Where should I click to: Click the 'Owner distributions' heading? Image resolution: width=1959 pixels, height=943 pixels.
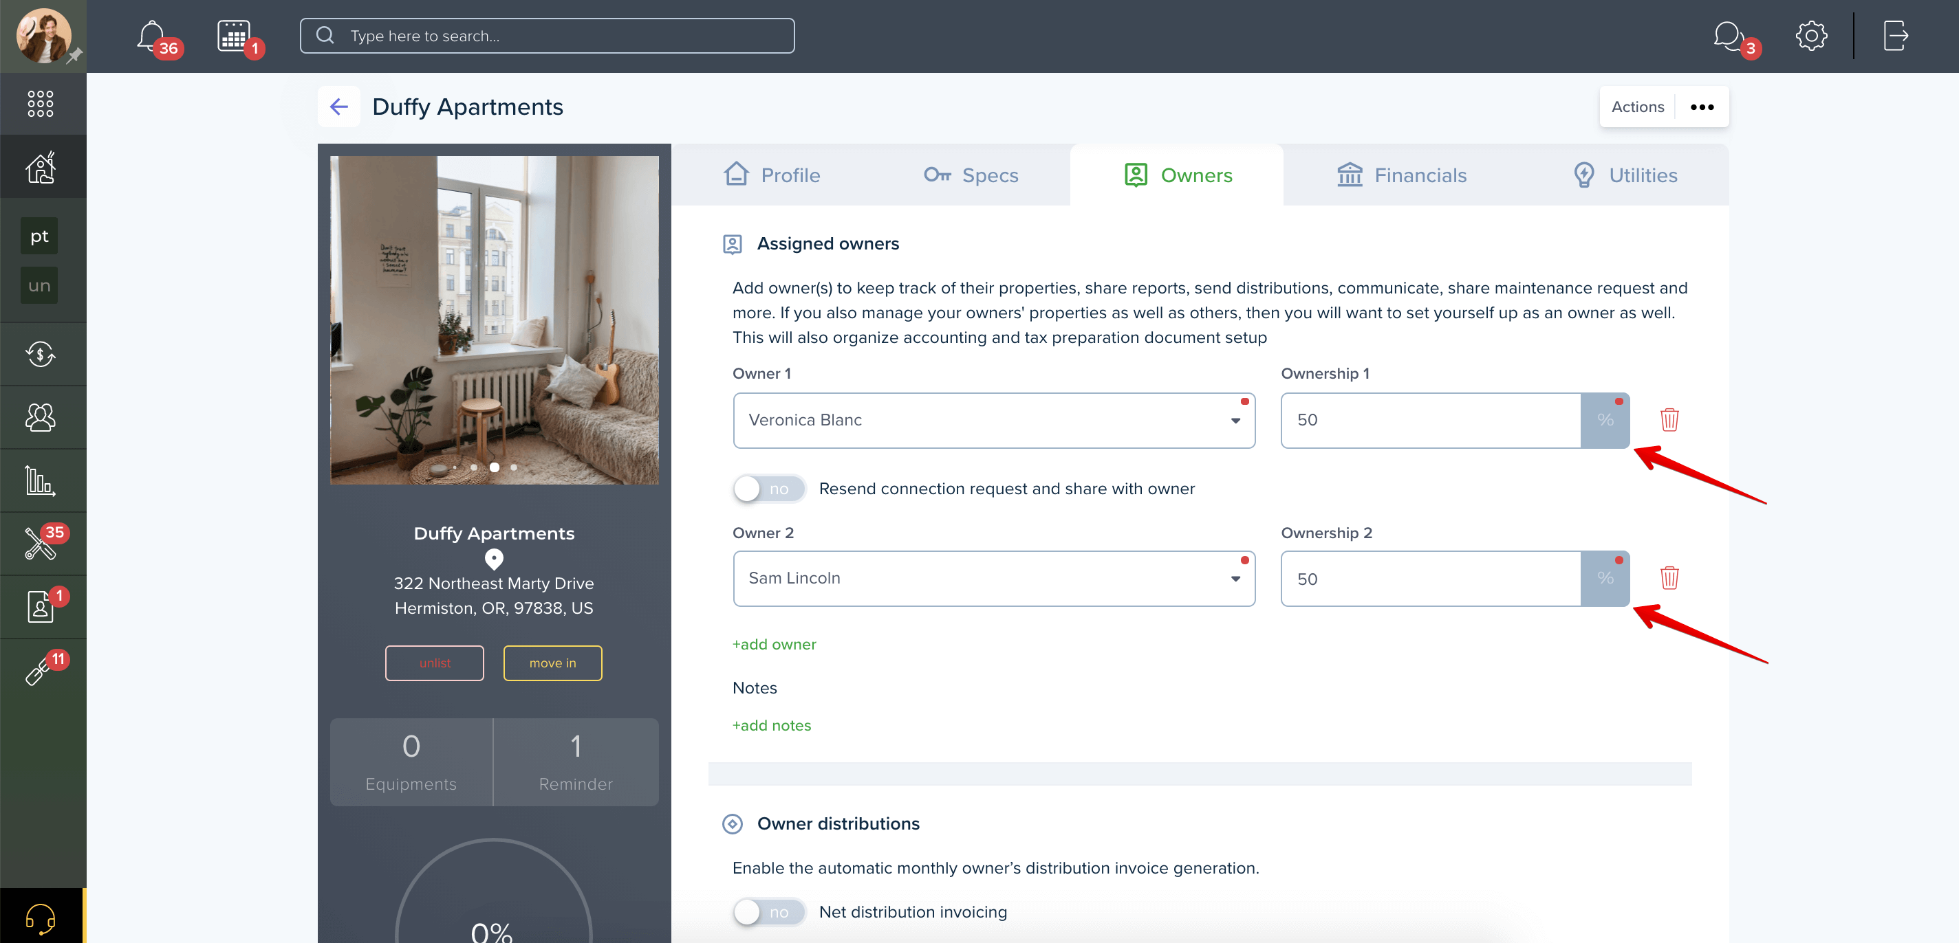pos(838,823)
